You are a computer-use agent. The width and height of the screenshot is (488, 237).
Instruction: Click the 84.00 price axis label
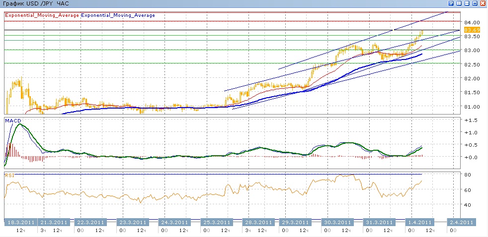point(472,23)
